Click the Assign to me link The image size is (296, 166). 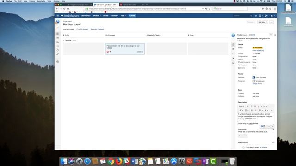[x=257, y=84]
